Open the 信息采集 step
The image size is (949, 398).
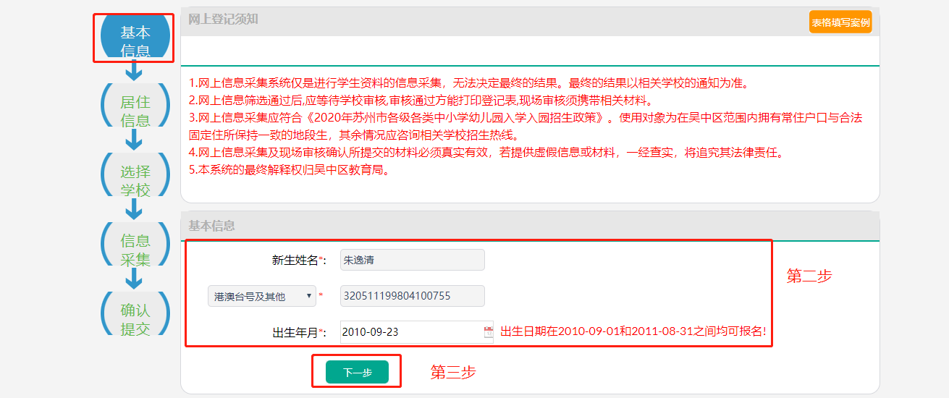[135, 249]
